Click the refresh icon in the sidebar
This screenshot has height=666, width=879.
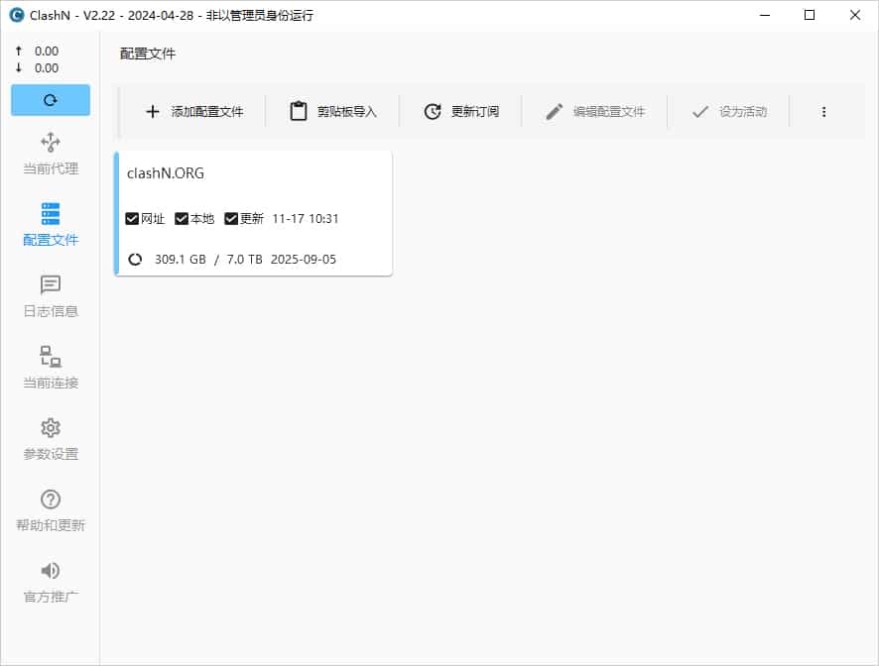point(50,100)
